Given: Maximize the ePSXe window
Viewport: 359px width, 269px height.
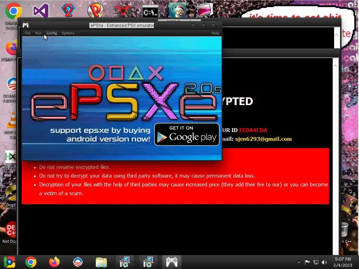Looking at the screenshot, I should coord(203,25).
